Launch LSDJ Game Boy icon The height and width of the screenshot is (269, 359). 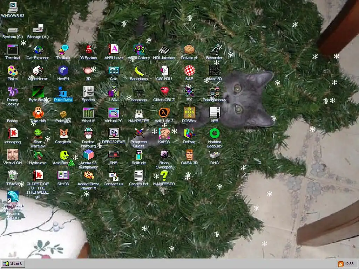114,92
